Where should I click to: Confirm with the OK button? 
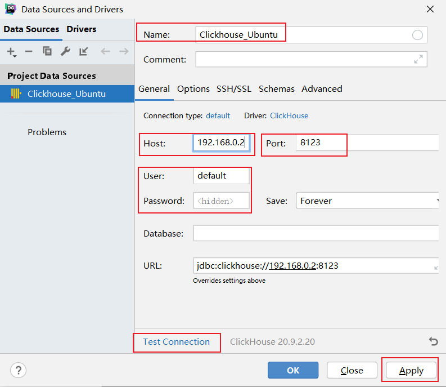click(293, 370)
